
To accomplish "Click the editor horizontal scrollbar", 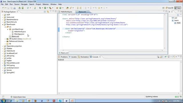I will [x=112, y=50].
